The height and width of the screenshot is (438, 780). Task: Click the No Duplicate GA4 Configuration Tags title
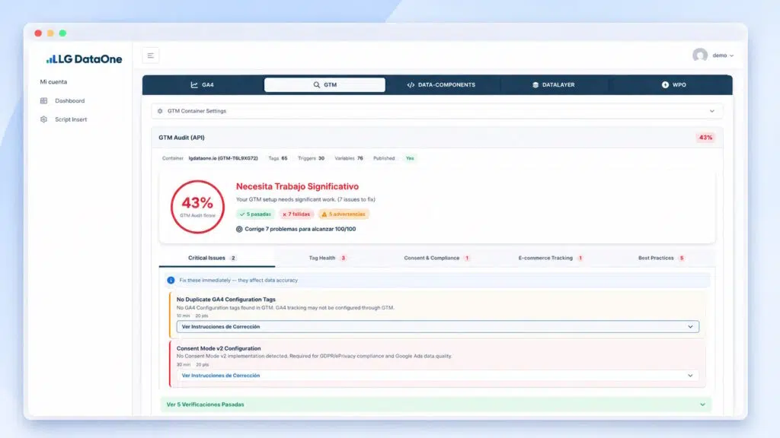click(x=225, y=300)
